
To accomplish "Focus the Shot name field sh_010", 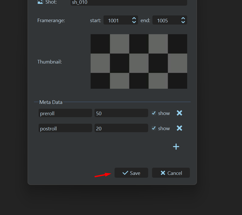I will [129, 2].
